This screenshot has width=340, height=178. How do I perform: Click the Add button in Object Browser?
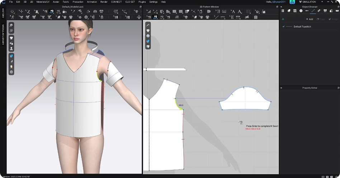click(x=309, y=19)
